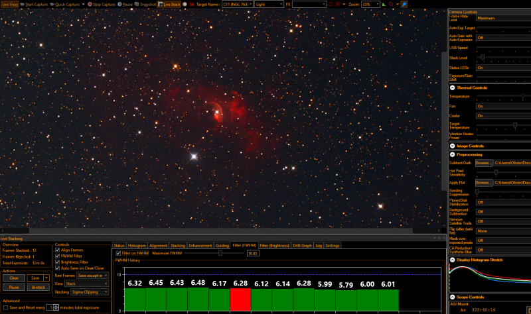This screenshot has height=314, width=531.
Task: Switch to the Settings tab
Action: click(333, 246)
